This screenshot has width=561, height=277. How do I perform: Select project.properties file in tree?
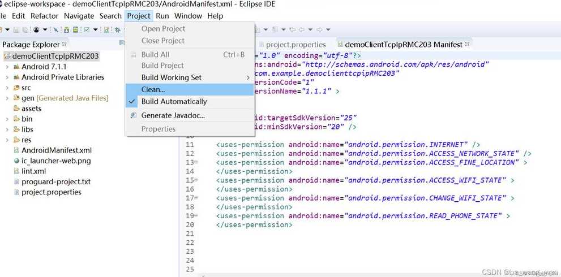pos(51,192)
